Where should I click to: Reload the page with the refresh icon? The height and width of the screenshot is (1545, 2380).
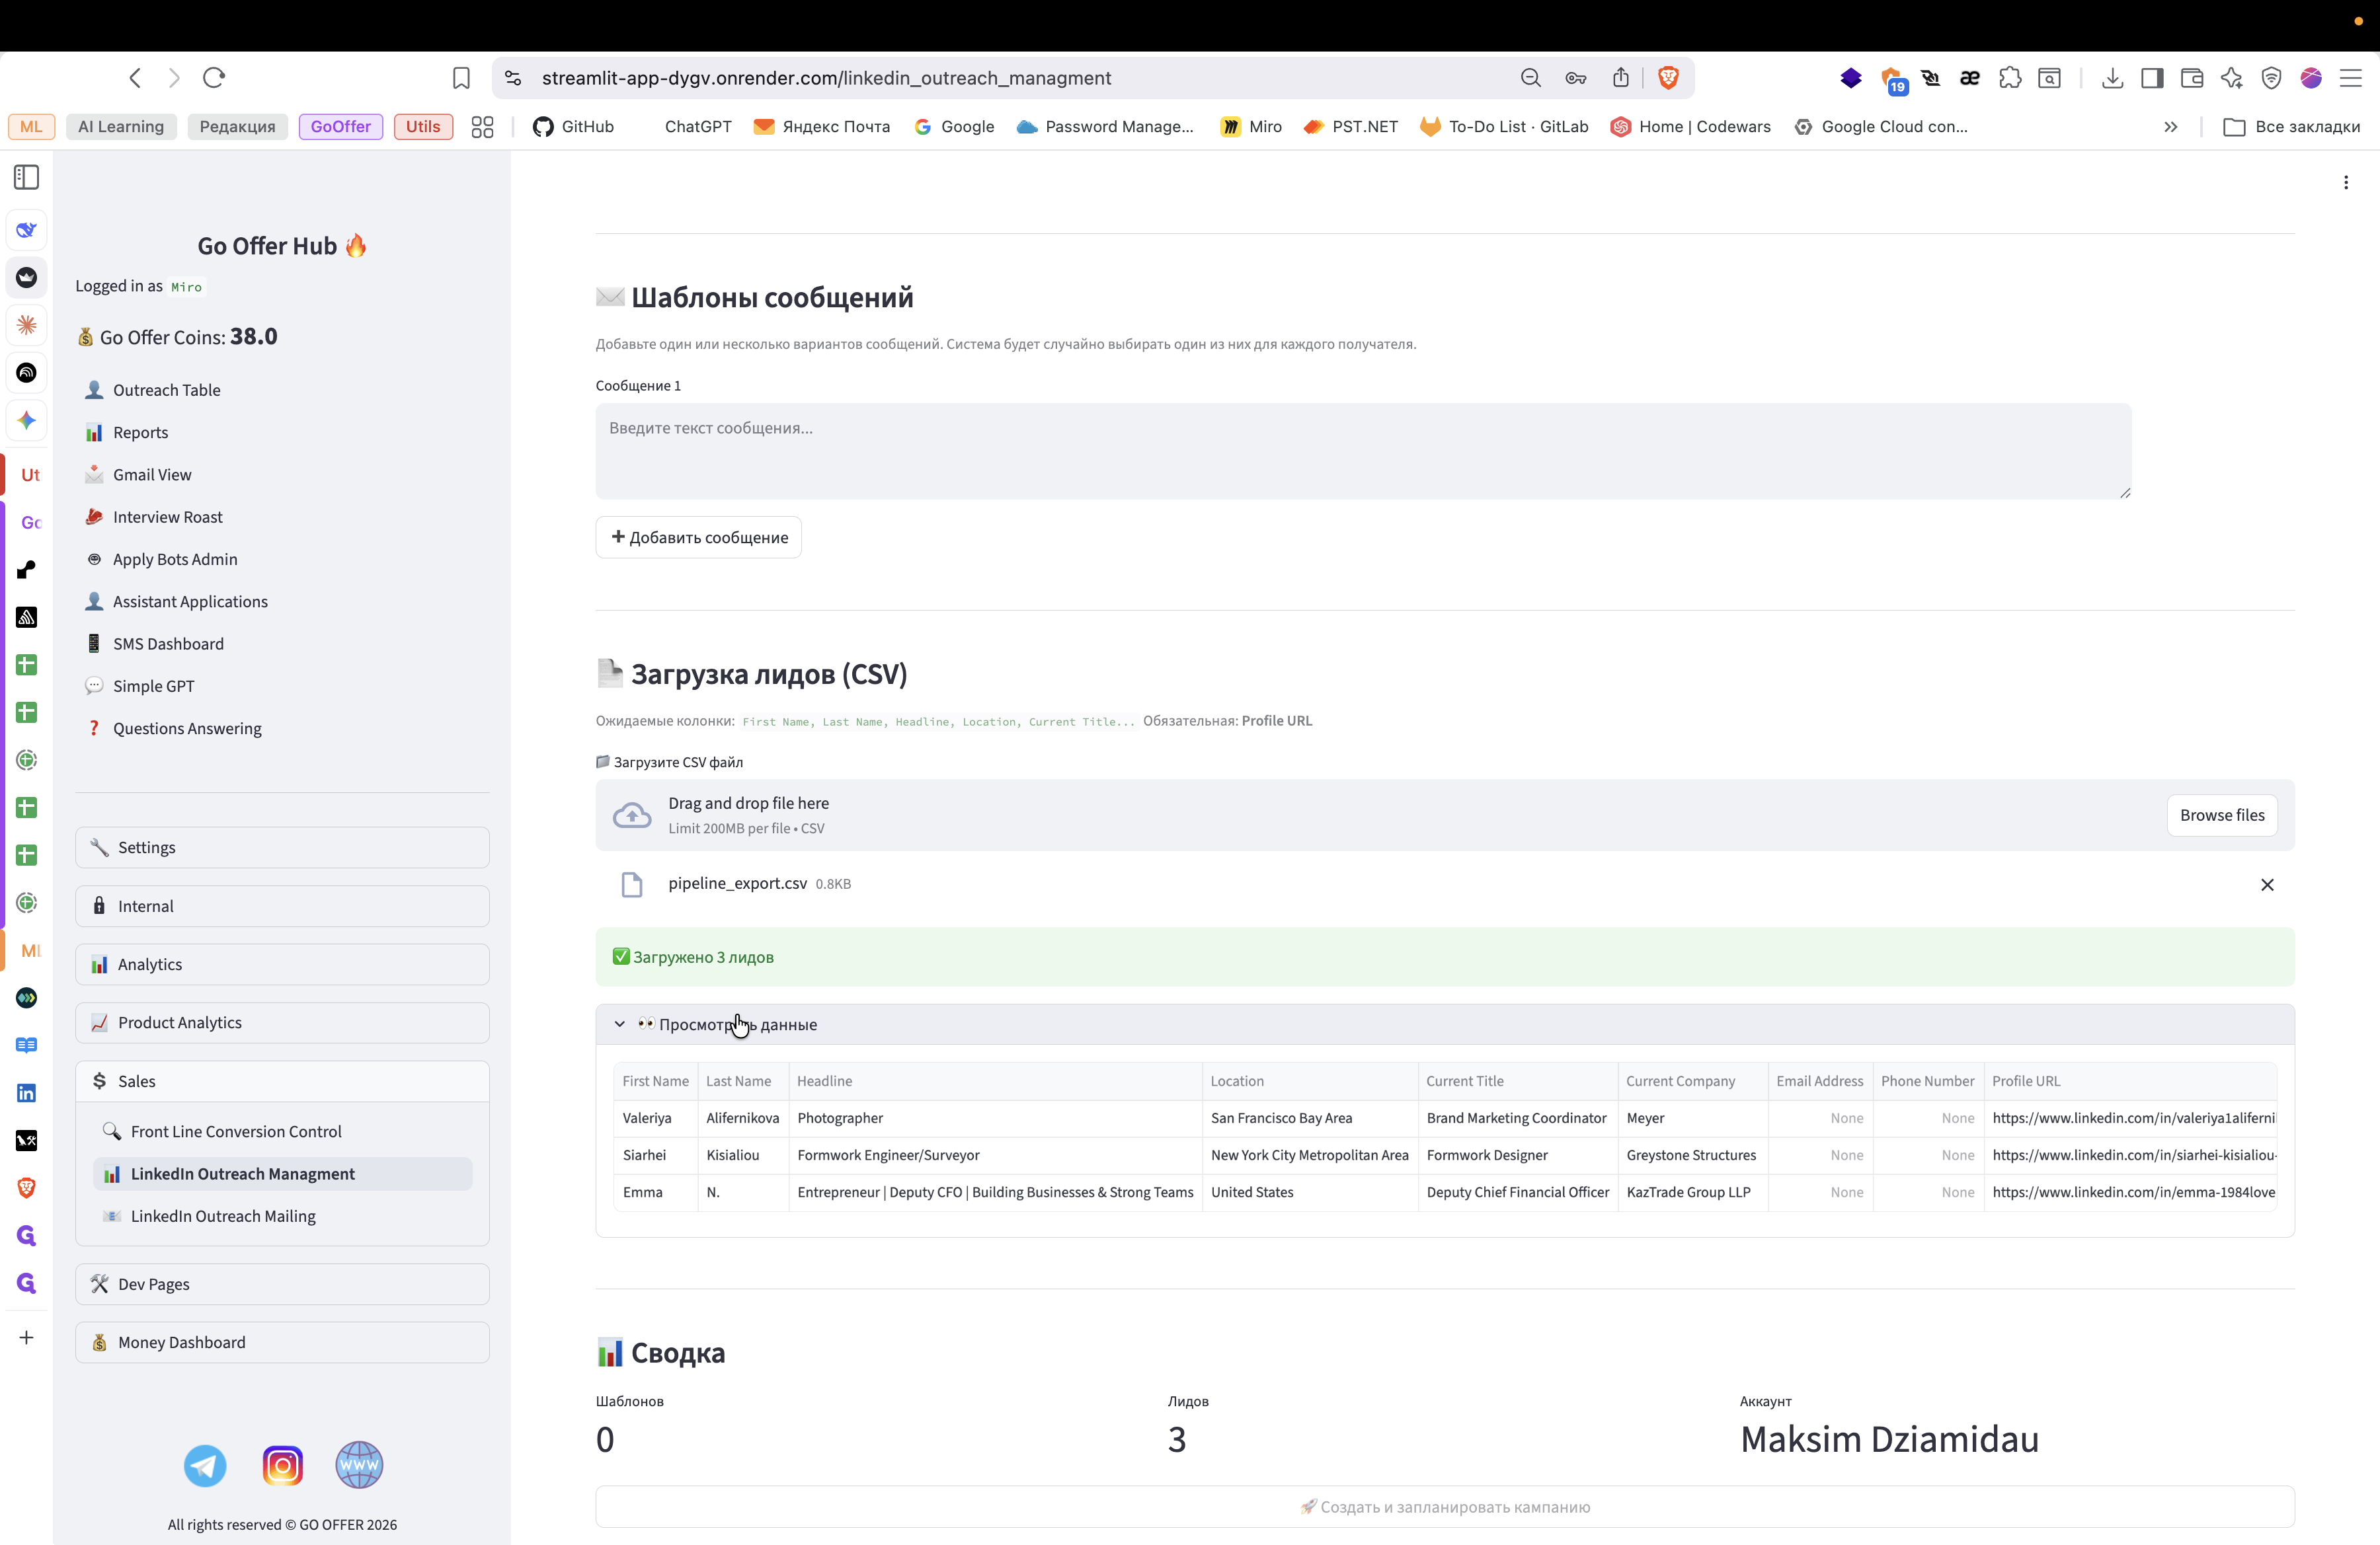(x=214, y=78)
